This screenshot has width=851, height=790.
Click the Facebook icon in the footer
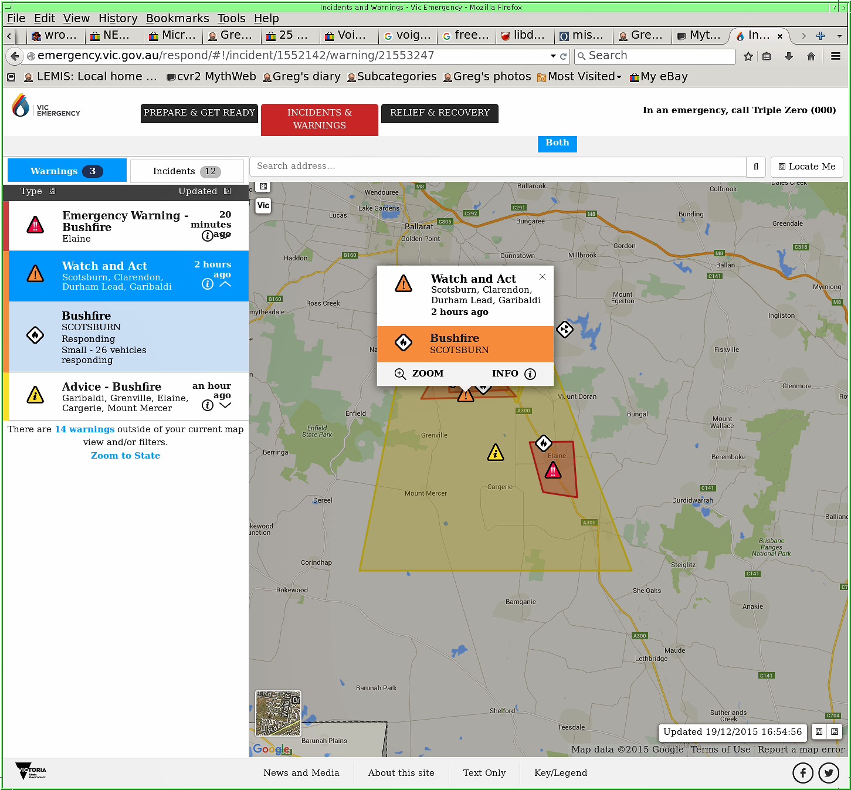[802, 773]
